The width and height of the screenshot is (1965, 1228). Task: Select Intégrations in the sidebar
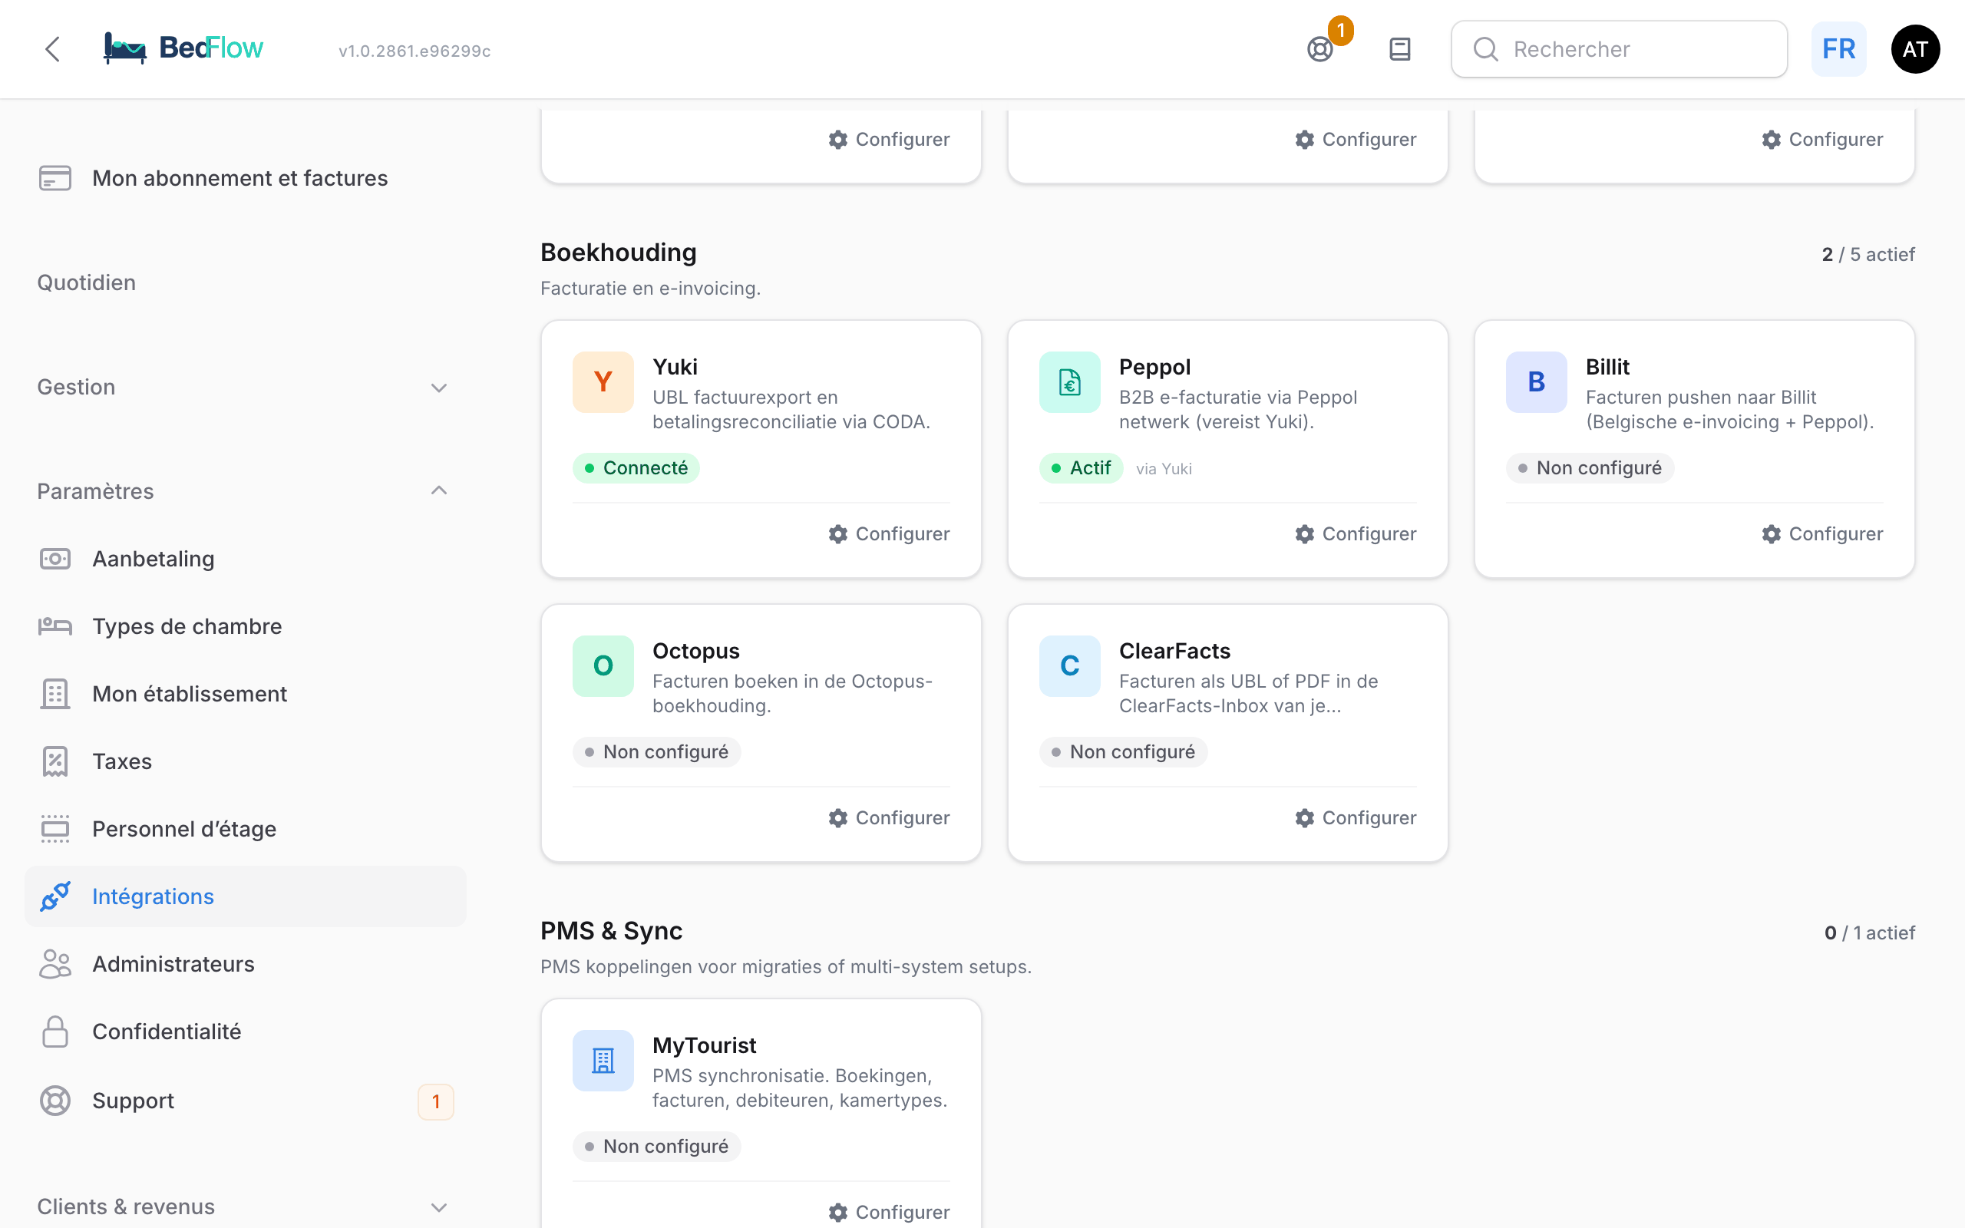point(245,896)
